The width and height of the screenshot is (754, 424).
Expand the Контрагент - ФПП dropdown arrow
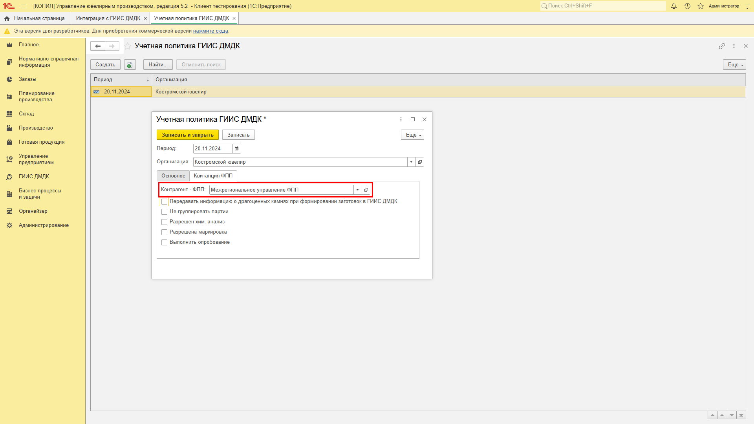357,190
